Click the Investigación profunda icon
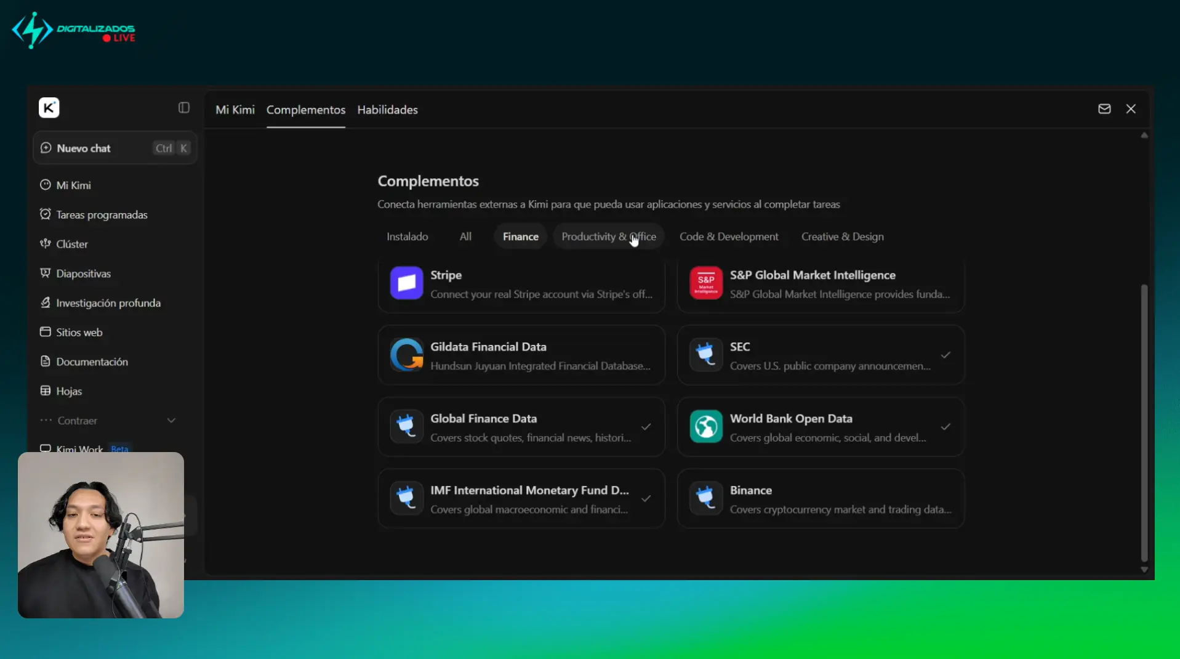Screen dimensions: 1180x659 click(45, 302)
